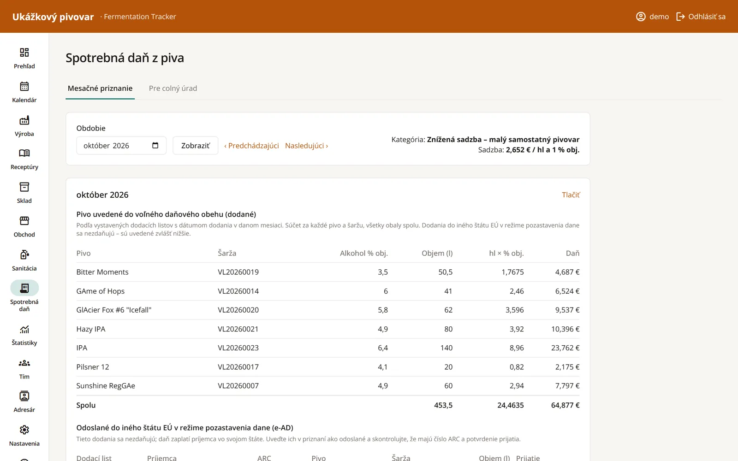This screenshot has width=738, height=461.
Task: Click the Zobraziť button
Action: 196,146
